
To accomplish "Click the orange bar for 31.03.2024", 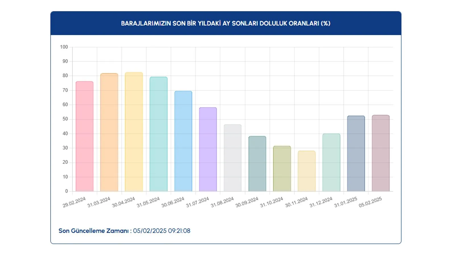I will (x=109, y=132).
